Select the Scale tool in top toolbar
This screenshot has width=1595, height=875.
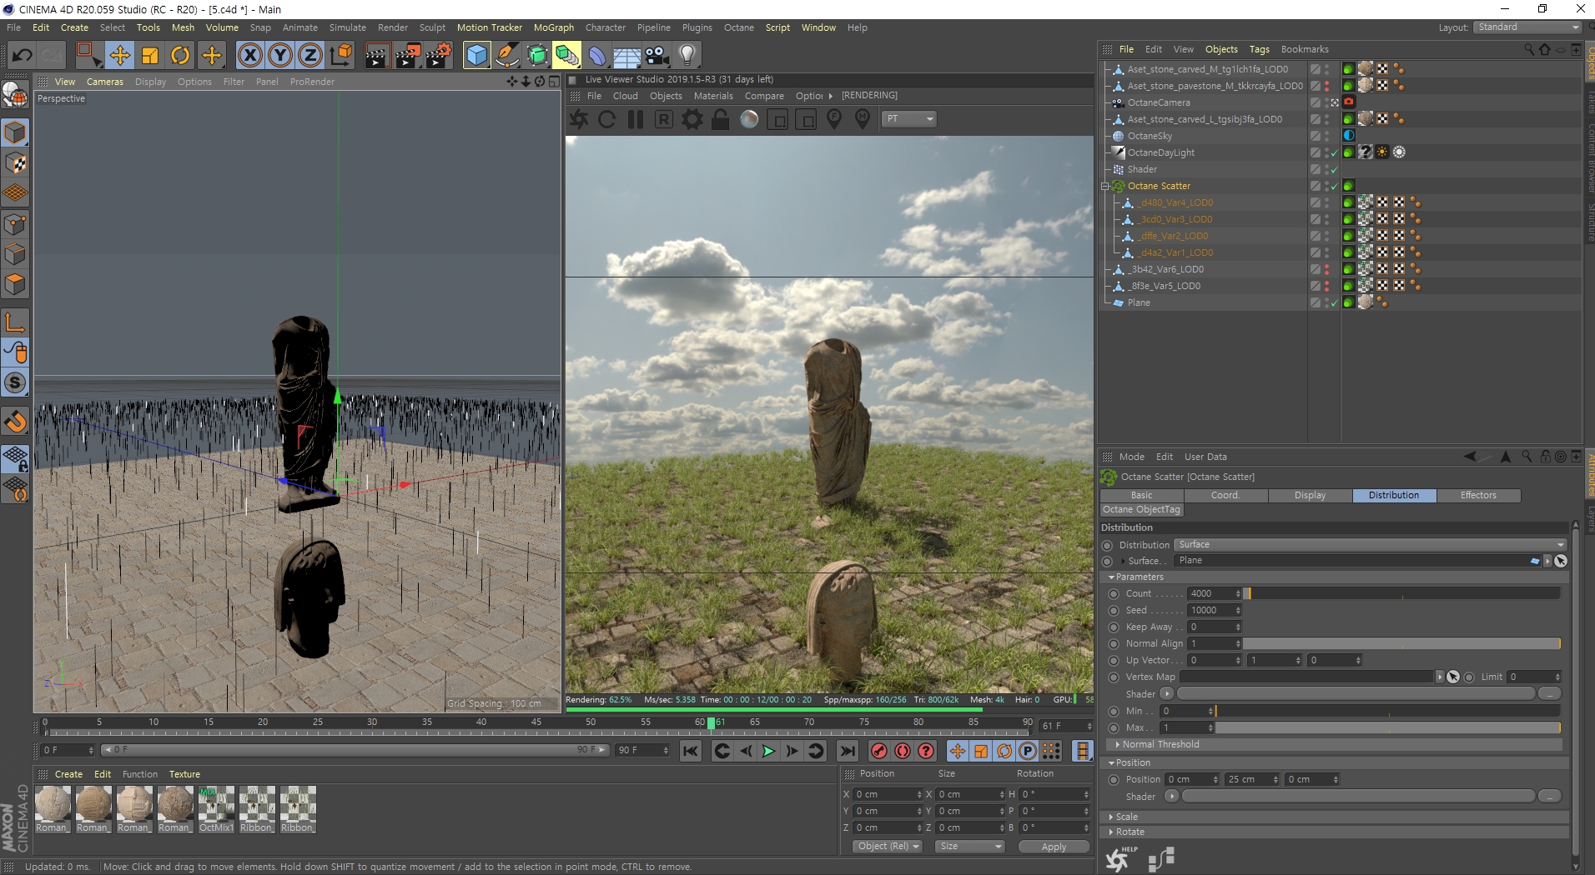tap(150, 56)
